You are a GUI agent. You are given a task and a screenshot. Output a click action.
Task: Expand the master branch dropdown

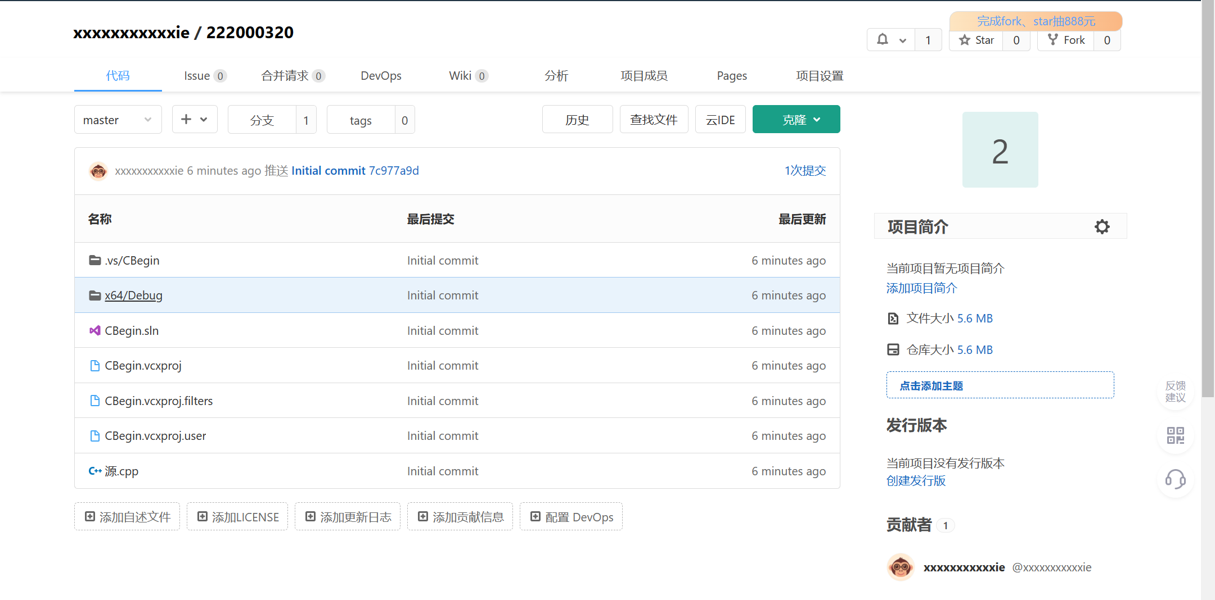point(118,120)
